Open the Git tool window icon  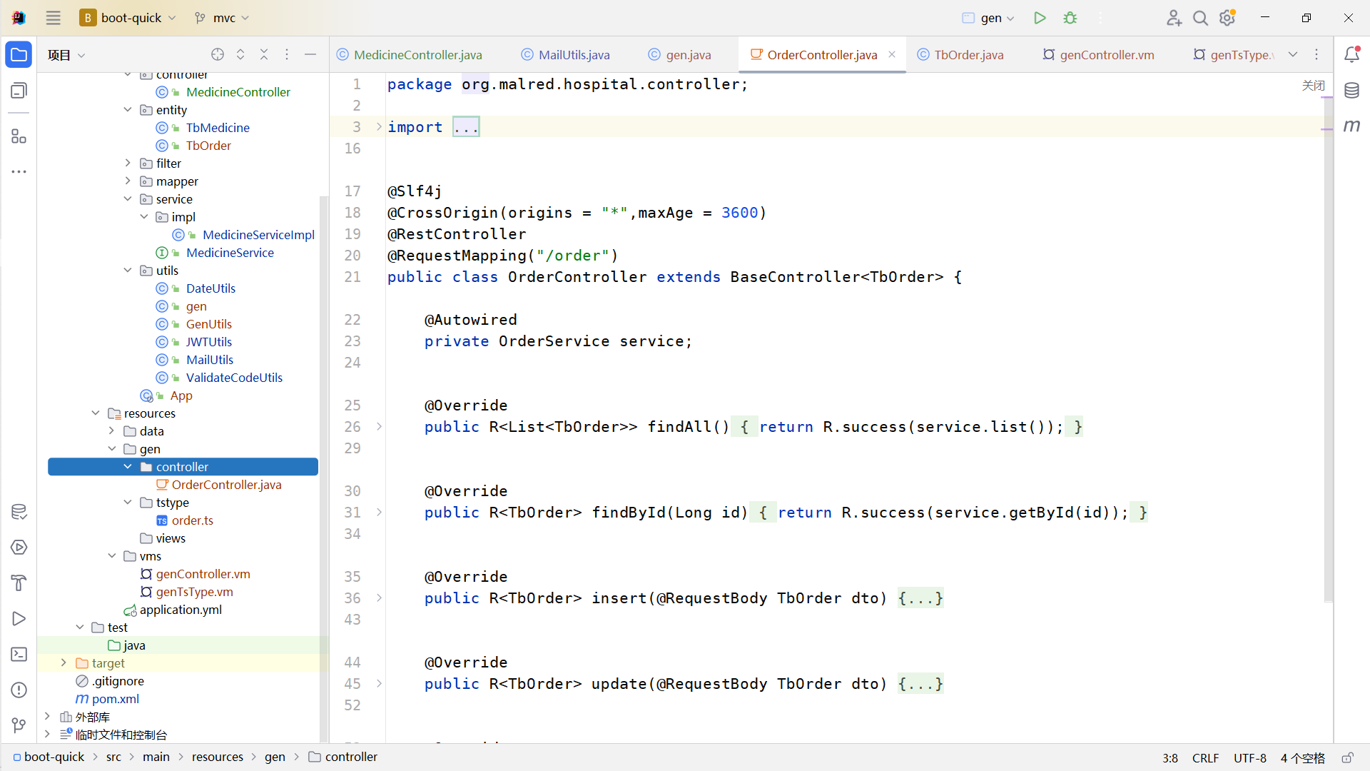(x=19, y=726)
